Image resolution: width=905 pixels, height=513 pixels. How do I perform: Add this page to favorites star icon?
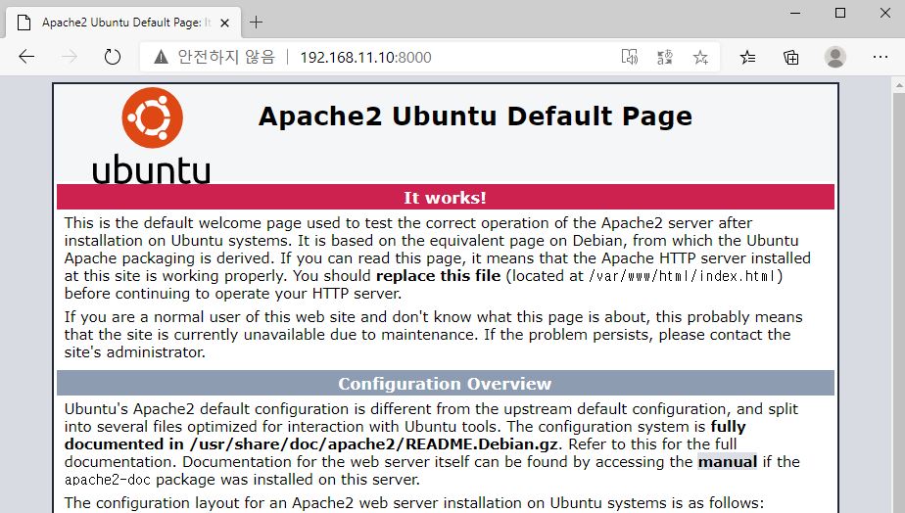click(x=700, y=57)
